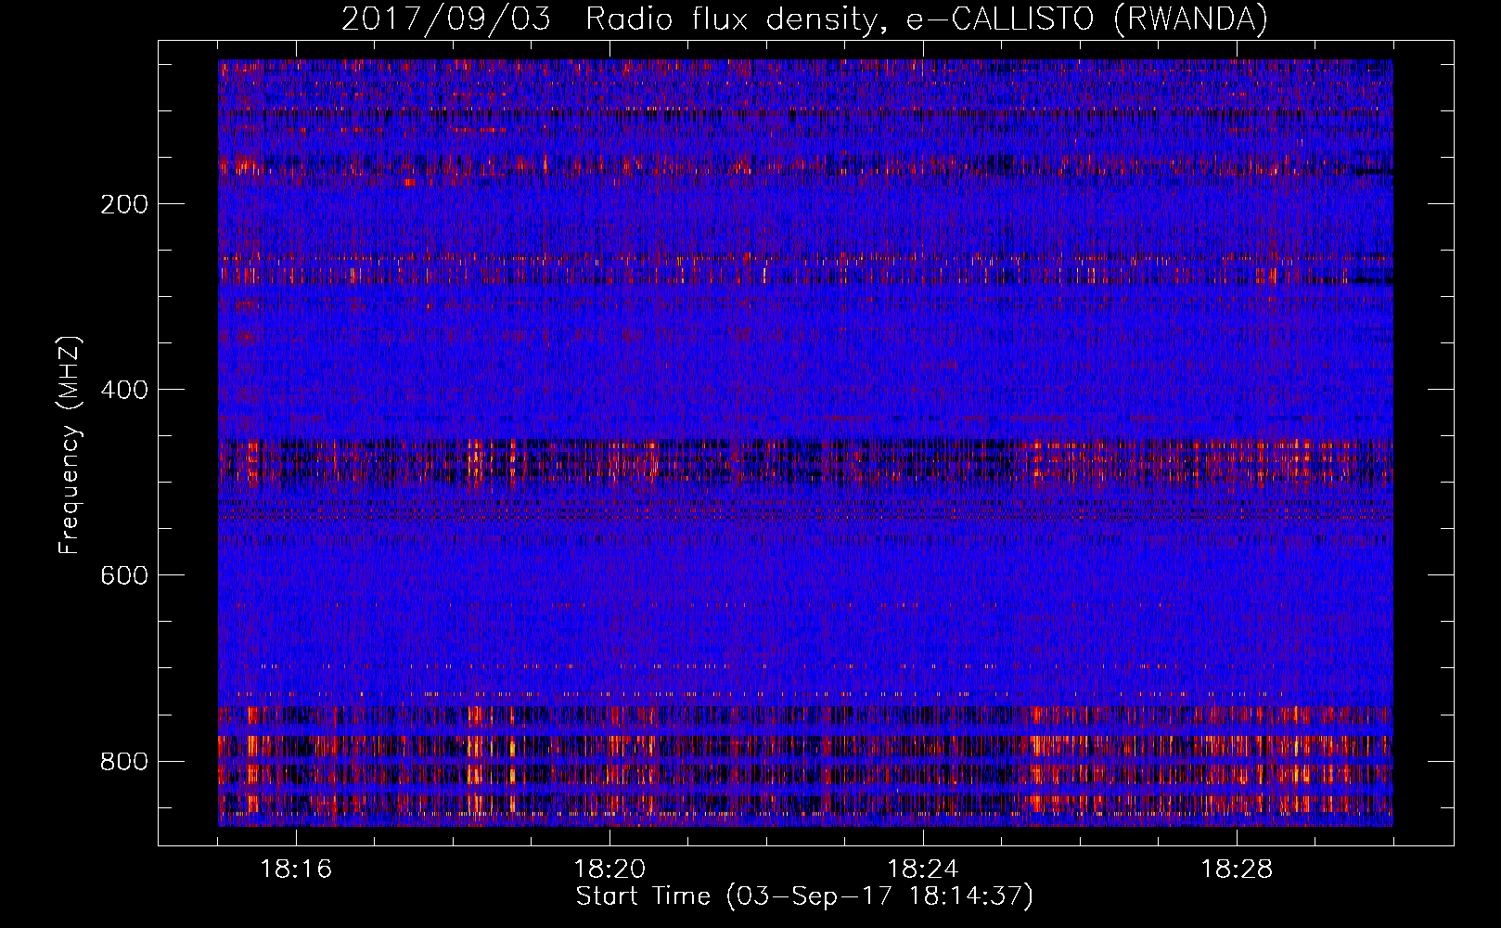Click the 18:16 time tick label

click(x=296, y=870)
